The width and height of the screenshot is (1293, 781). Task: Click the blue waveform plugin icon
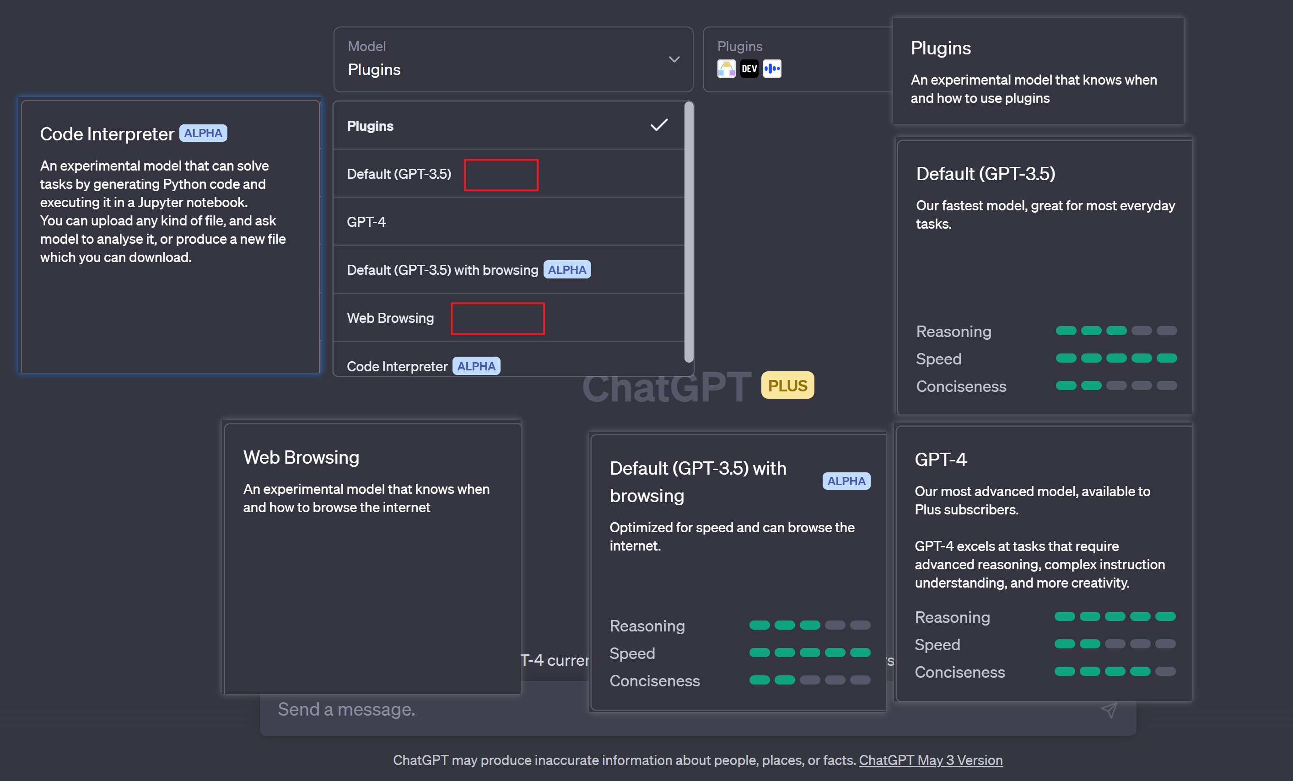771,68
